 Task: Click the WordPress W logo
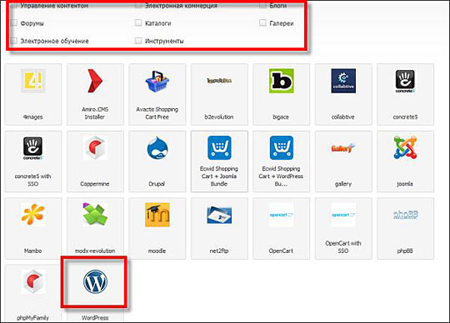(x=96, y=281)
